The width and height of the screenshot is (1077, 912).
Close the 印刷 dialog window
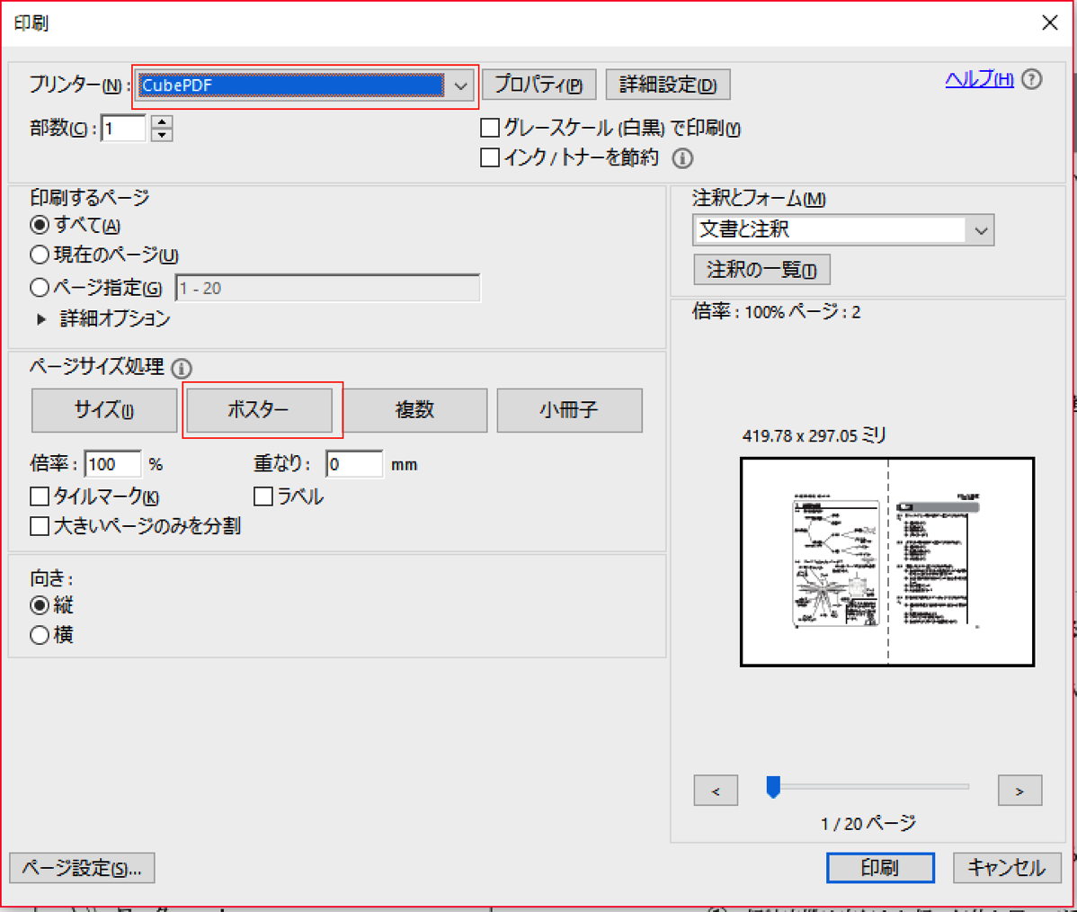(1049, 22)
